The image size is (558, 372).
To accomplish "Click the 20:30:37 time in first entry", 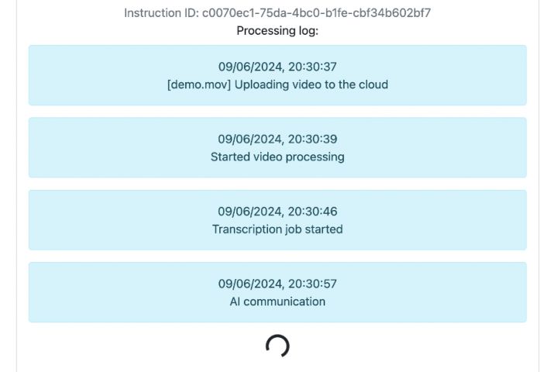I will tap(312, 67).
